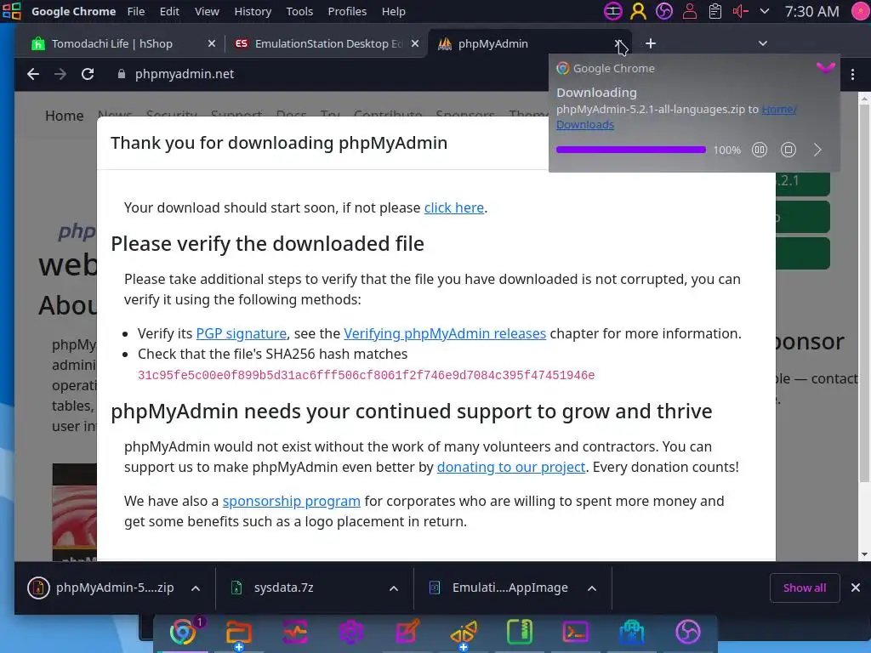This screenshot has width=871, height=653.
Task: Click the Home navigation item on phpMyAdmin site
Action: pyautogui.click(x=65, y=116)
